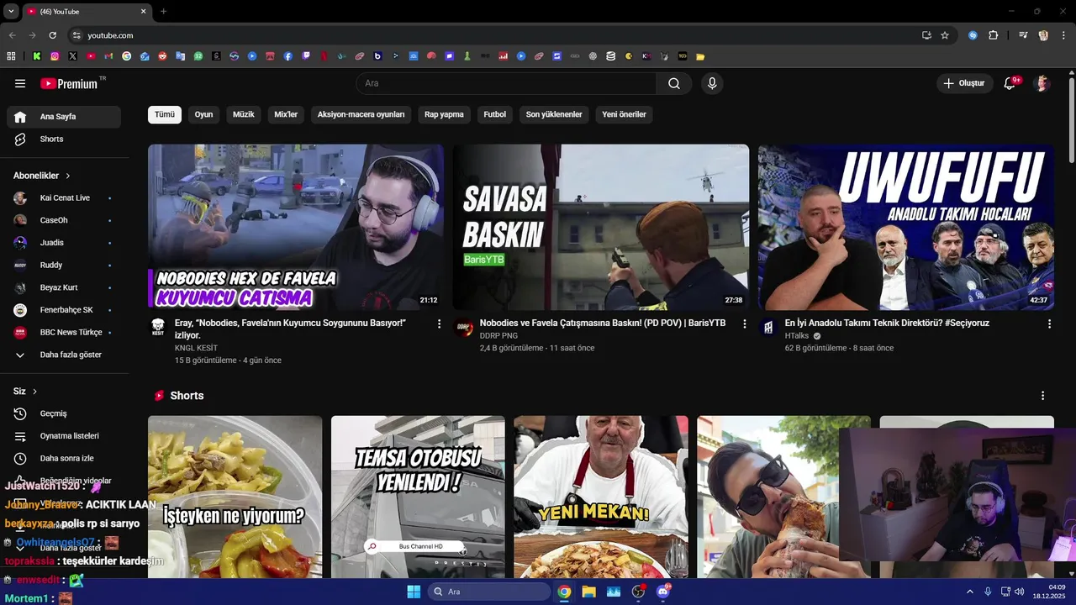Open Chrome extensions puzzle icon
The height and width of the screenshot is (605, 1076).
[994, 35]
